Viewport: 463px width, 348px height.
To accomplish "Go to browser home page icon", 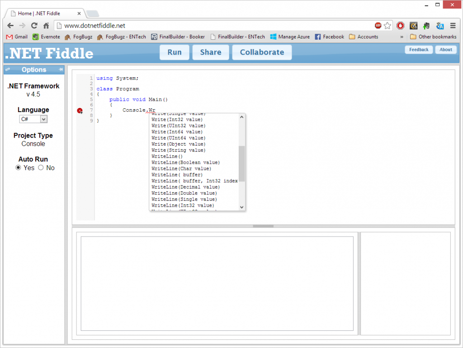I will point(46,26).
